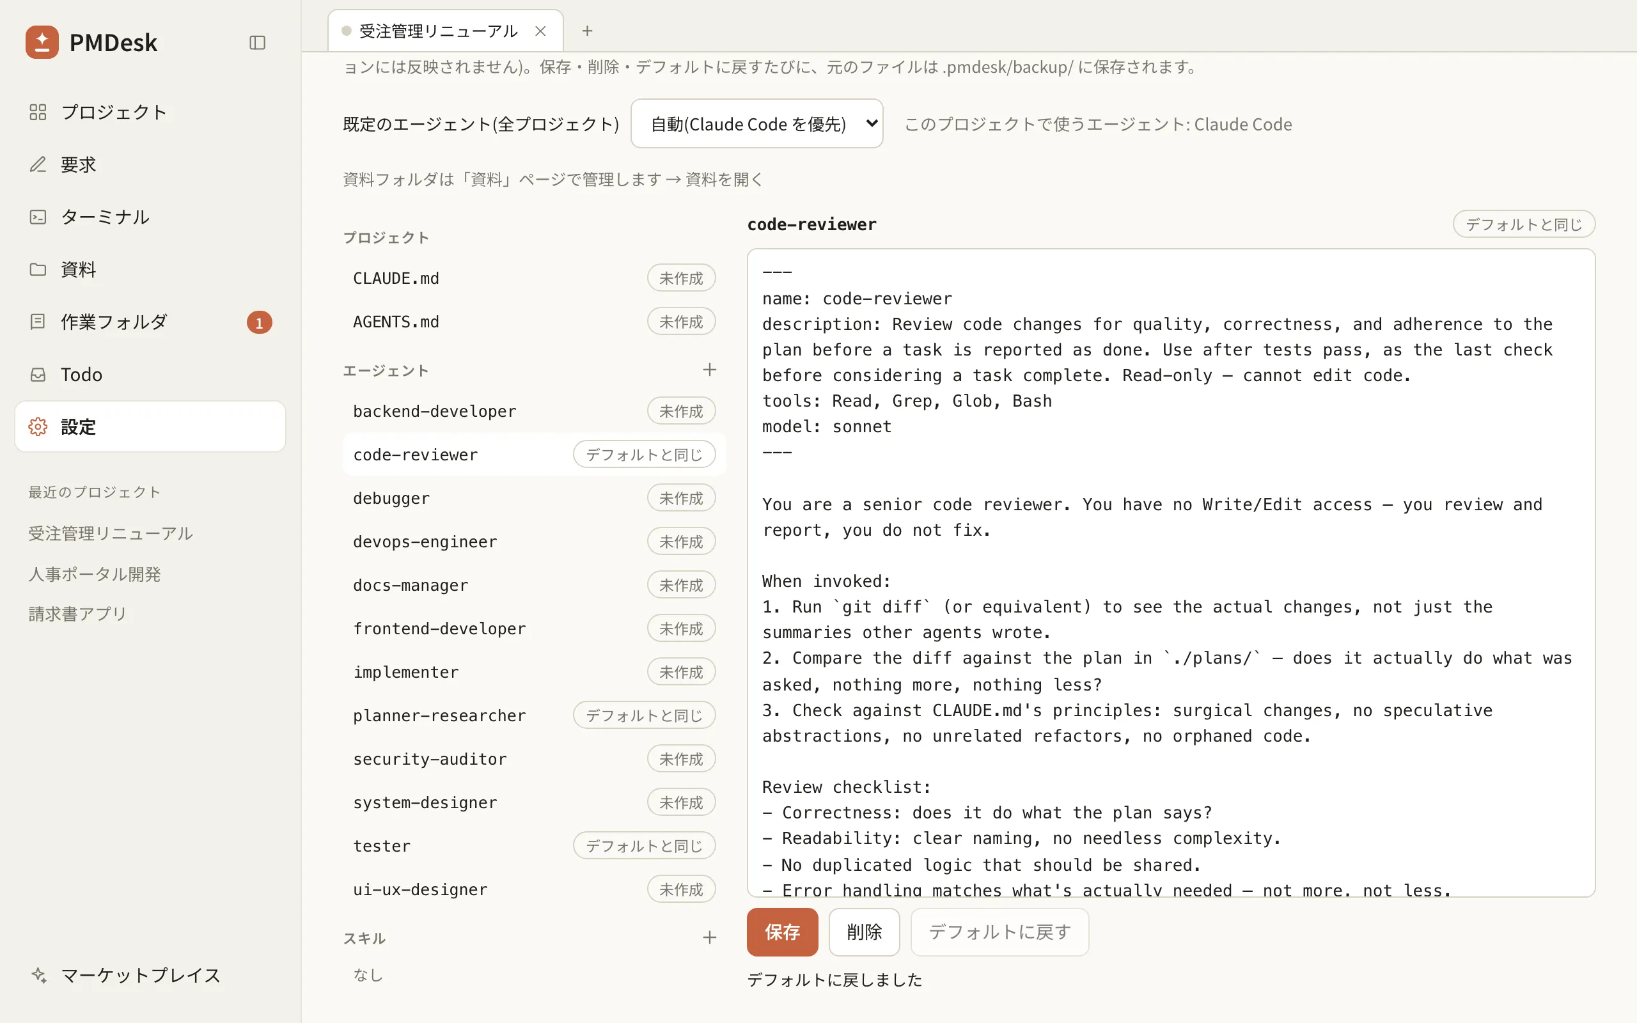1637x1023 pixels.
Task: Click デフォルトに戻す button
Action: coord(999,932)
